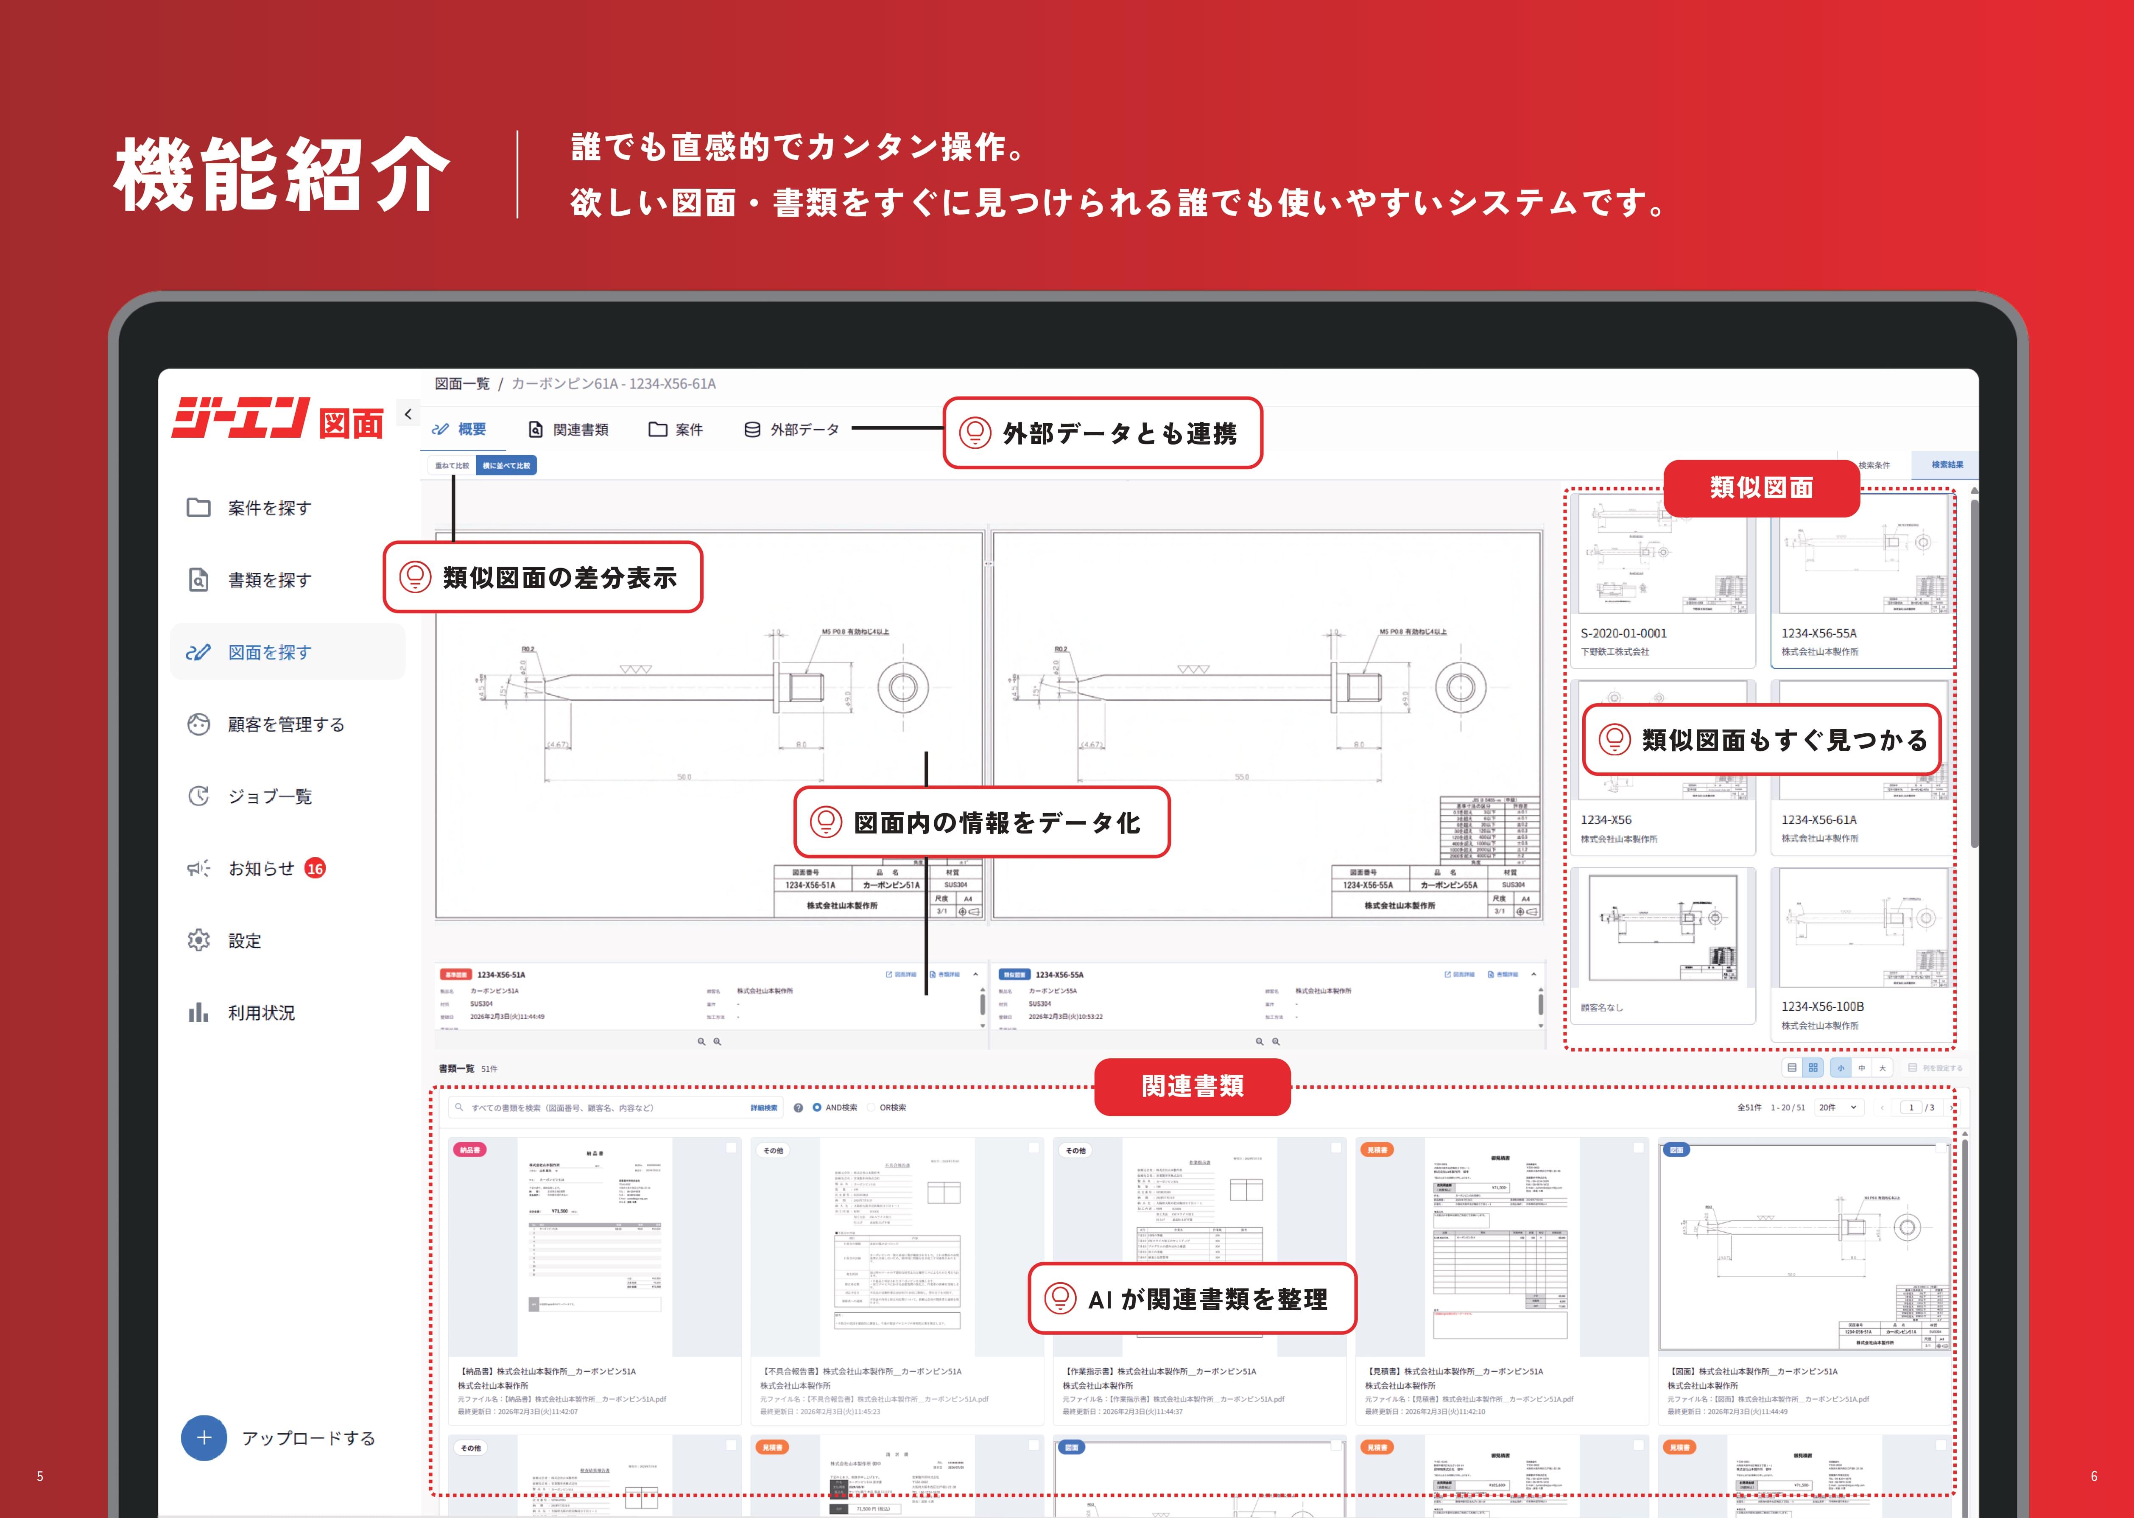
Task: Set thumbnail size to 小
Action: click(x=1841, y=1068)
